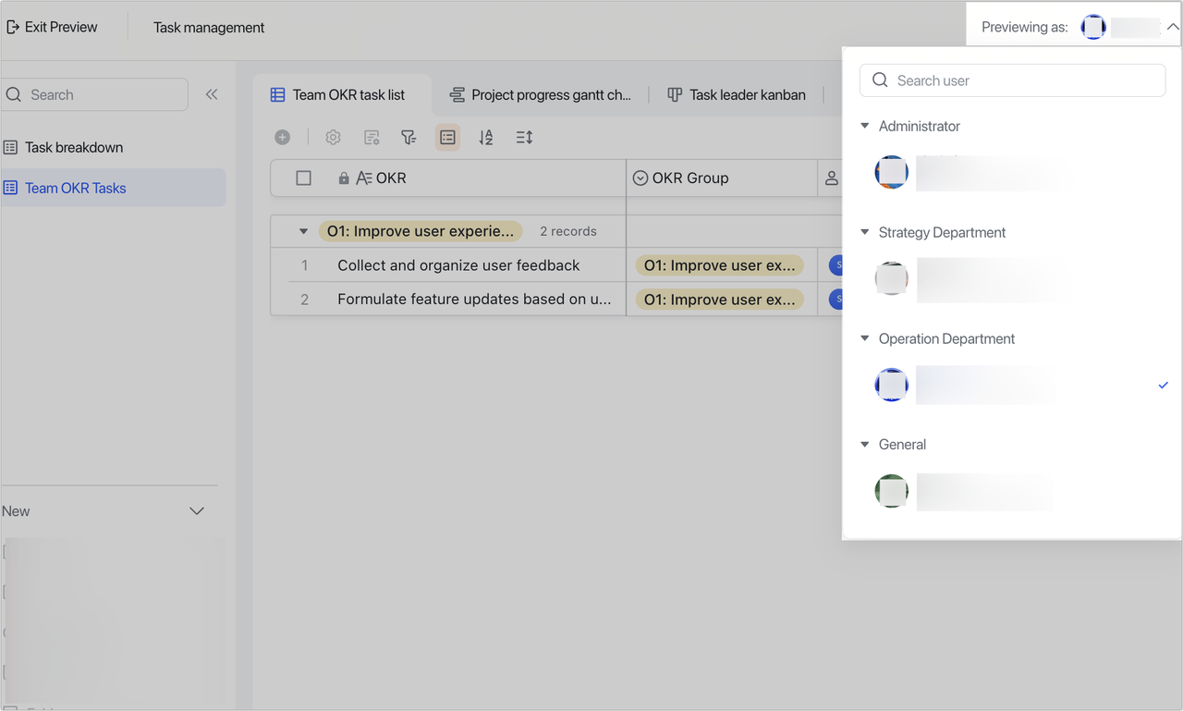Collapse the Strategy Department group

pyautogui.click(x=865, y=232)
